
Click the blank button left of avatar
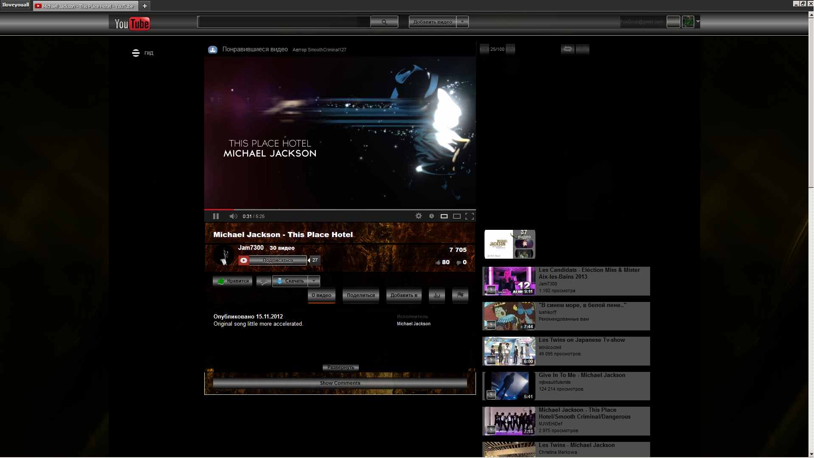pyautogui.click(x=673, y=22)
